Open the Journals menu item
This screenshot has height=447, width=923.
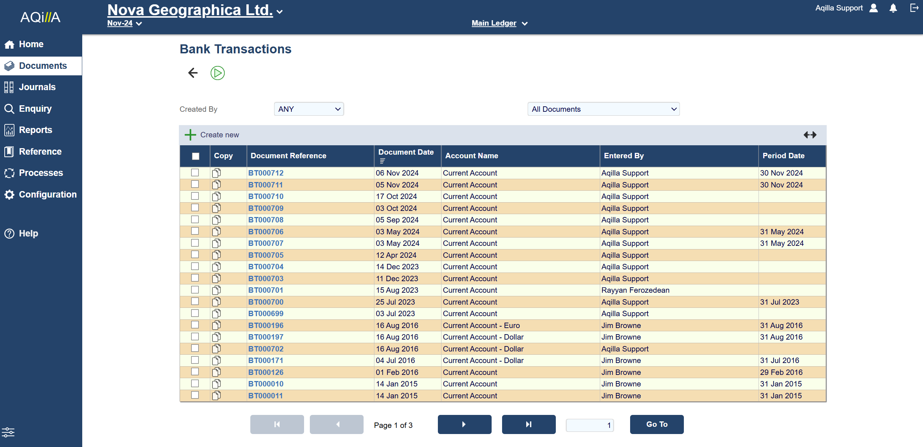37,87
